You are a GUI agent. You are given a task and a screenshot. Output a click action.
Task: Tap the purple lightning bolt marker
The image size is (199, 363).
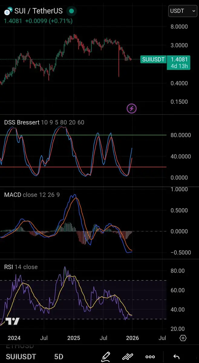tap(132, 108)
